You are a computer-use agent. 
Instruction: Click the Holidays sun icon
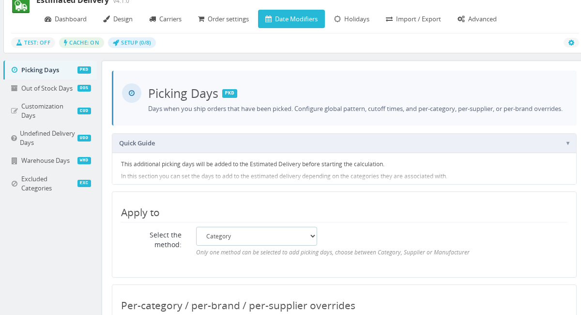tap(337, 19)
